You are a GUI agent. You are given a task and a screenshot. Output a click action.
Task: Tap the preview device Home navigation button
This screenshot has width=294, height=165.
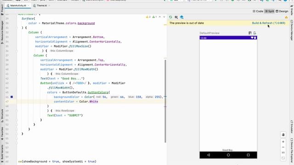[228, 155]
